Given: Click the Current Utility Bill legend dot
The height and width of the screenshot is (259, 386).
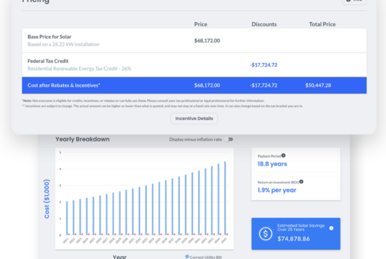Looking at the screenshot, I should point(187,256).
